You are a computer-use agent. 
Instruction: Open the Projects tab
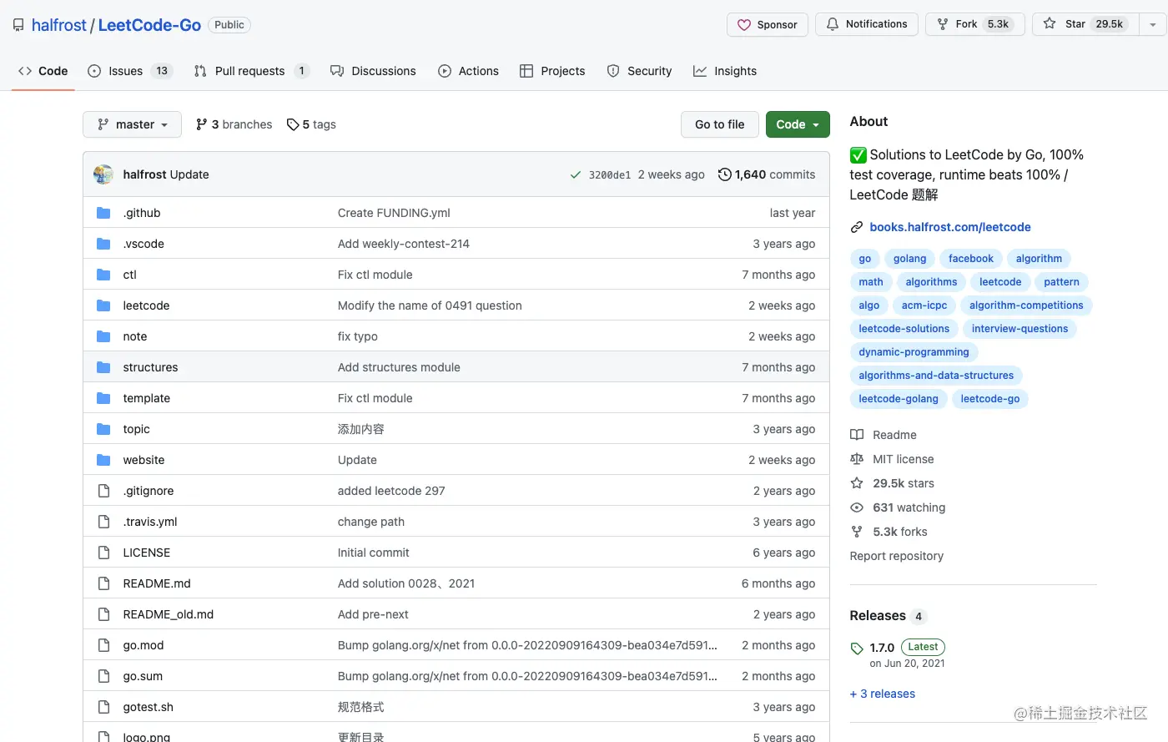click(552, 71)
